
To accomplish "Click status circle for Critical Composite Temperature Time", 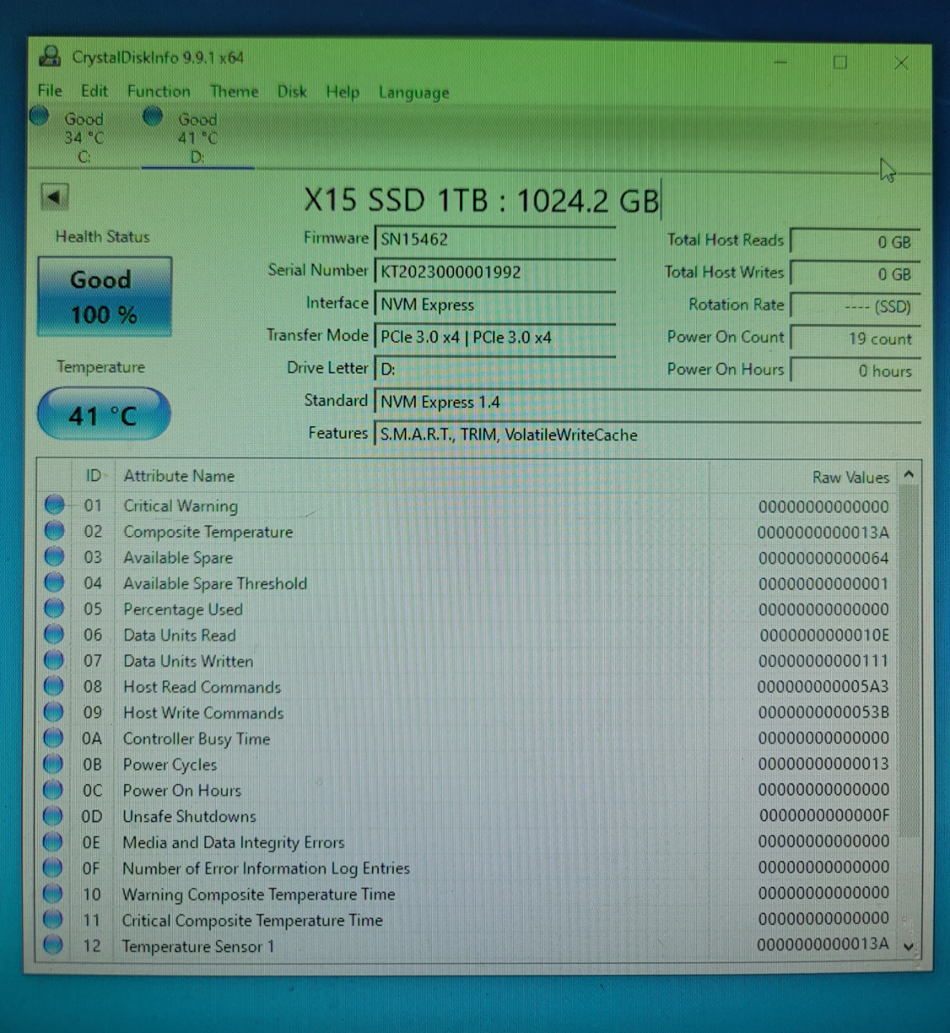I will tap(53, 919).
